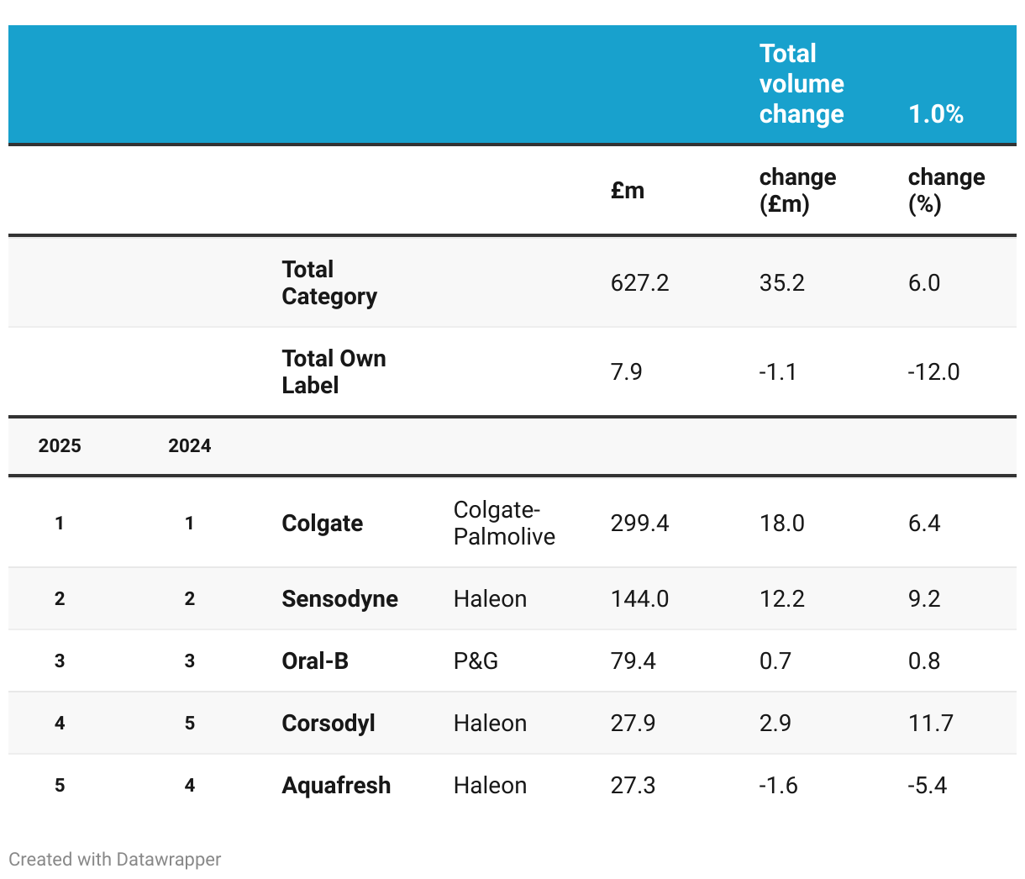Image resolution: width=1025 pixels, height=879 pixels.
Task: Click the 2024 rank column header
Action: (x=190, y=445)
